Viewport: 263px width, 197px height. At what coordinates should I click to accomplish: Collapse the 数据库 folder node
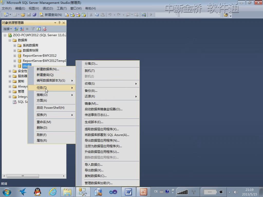pyautogui.click(x=10, y=40)
